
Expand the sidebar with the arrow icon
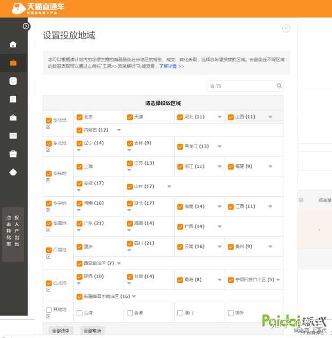(26, 26)
